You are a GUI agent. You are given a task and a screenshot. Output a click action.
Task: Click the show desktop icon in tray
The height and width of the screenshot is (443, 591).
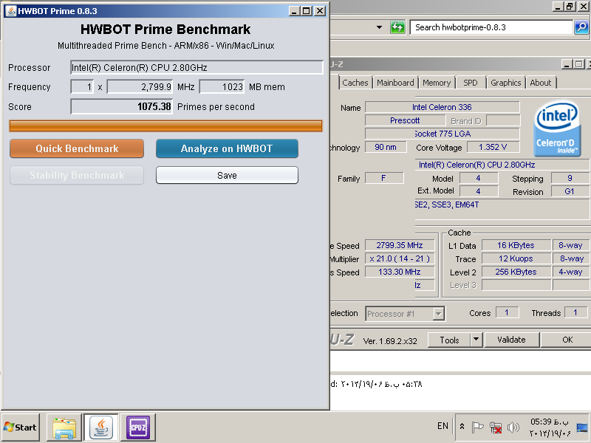582,428
